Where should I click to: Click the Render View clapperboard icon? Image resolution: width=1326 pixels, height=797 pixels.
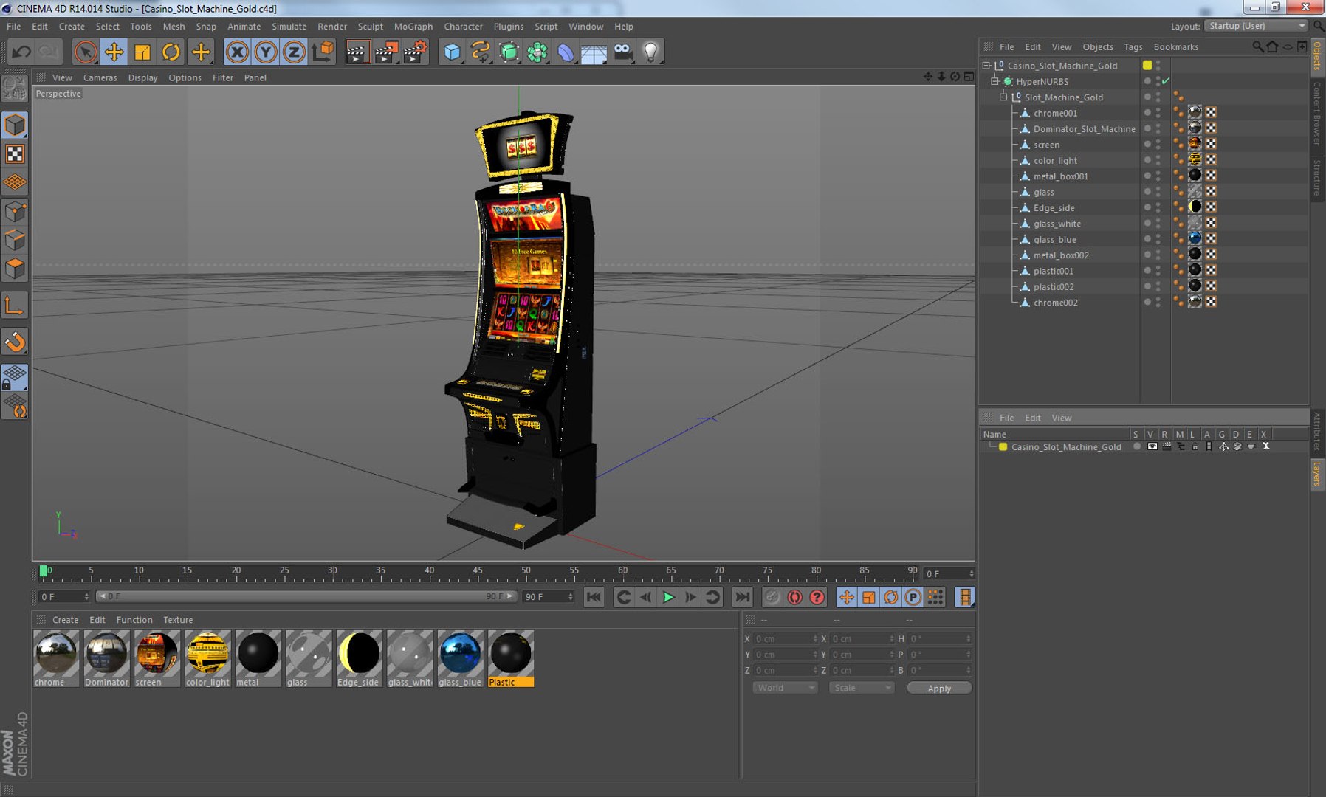(357, 52)
